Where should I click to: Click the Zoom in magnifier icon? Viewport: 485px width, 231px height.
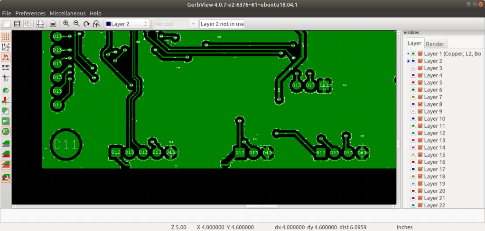pos(66,24)
